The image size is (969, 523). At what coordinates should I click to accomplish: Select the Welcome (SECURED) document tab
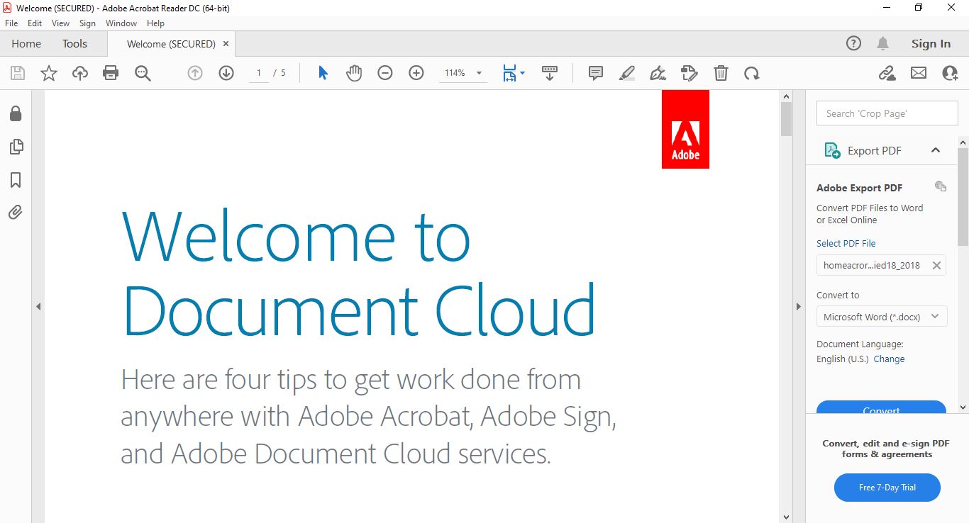(x=171, y=44)
